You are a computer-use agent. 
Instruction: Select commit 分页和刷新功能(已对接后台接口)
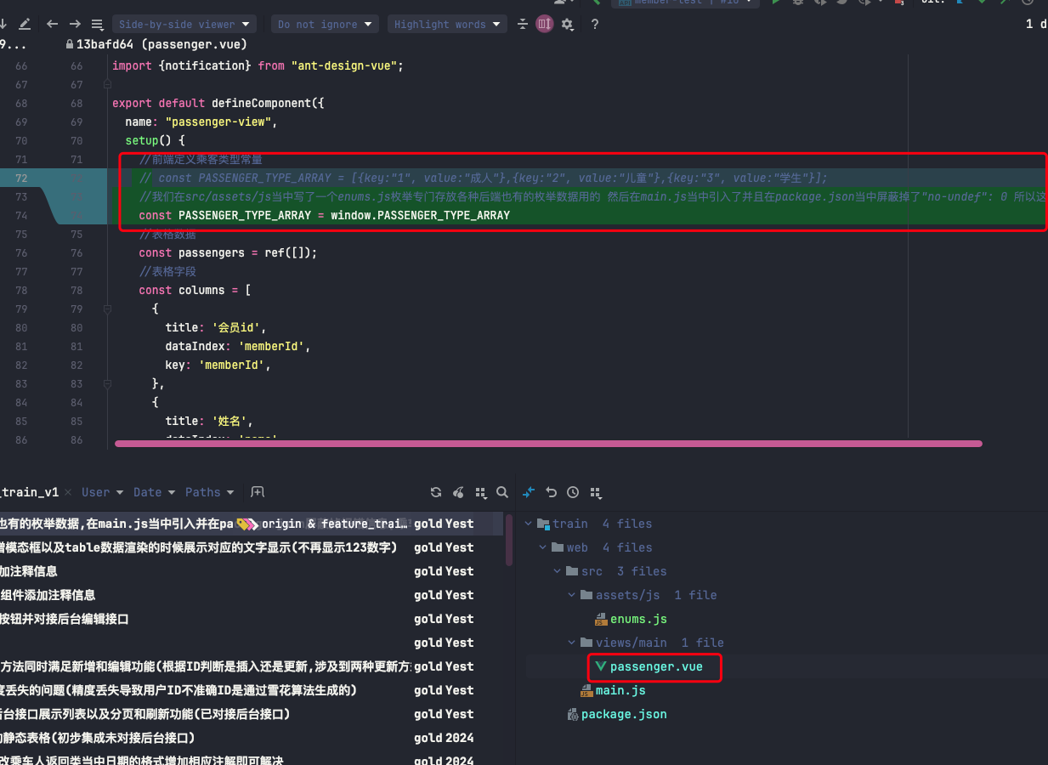tap(251, 714)
